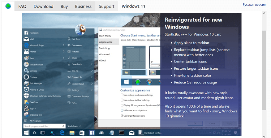Expand the Photos submenu arrow
The height and width of the screenshot is (138, 271).
(64, 51)
